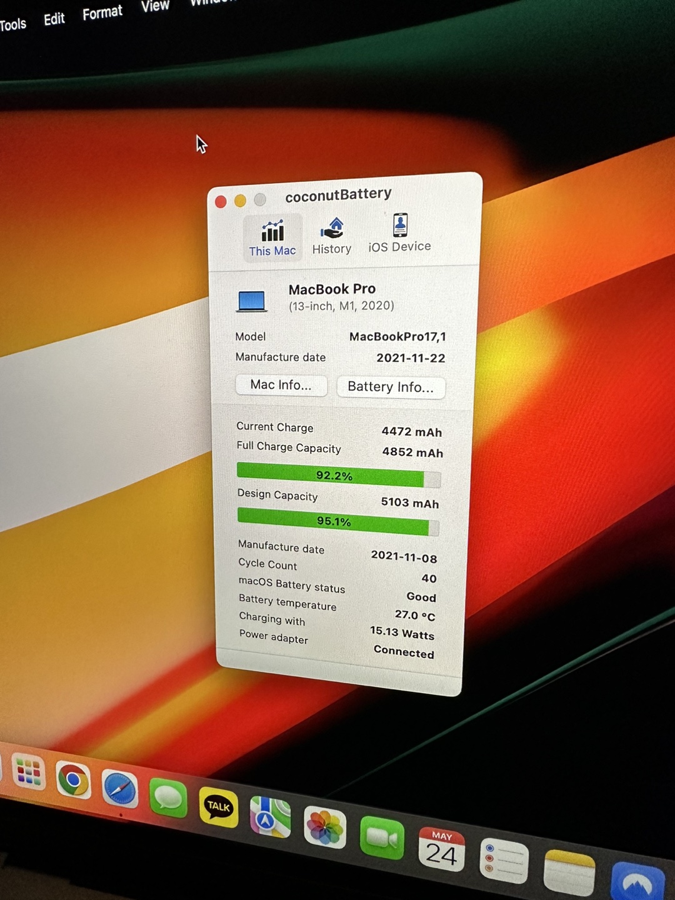
Task: Click the cycle count value 40
Action: (x=429, y=579)
